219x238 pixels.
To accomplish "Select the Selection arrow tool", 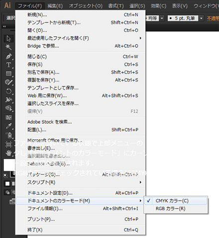I will pyautogui.click(x=8, y=38).
